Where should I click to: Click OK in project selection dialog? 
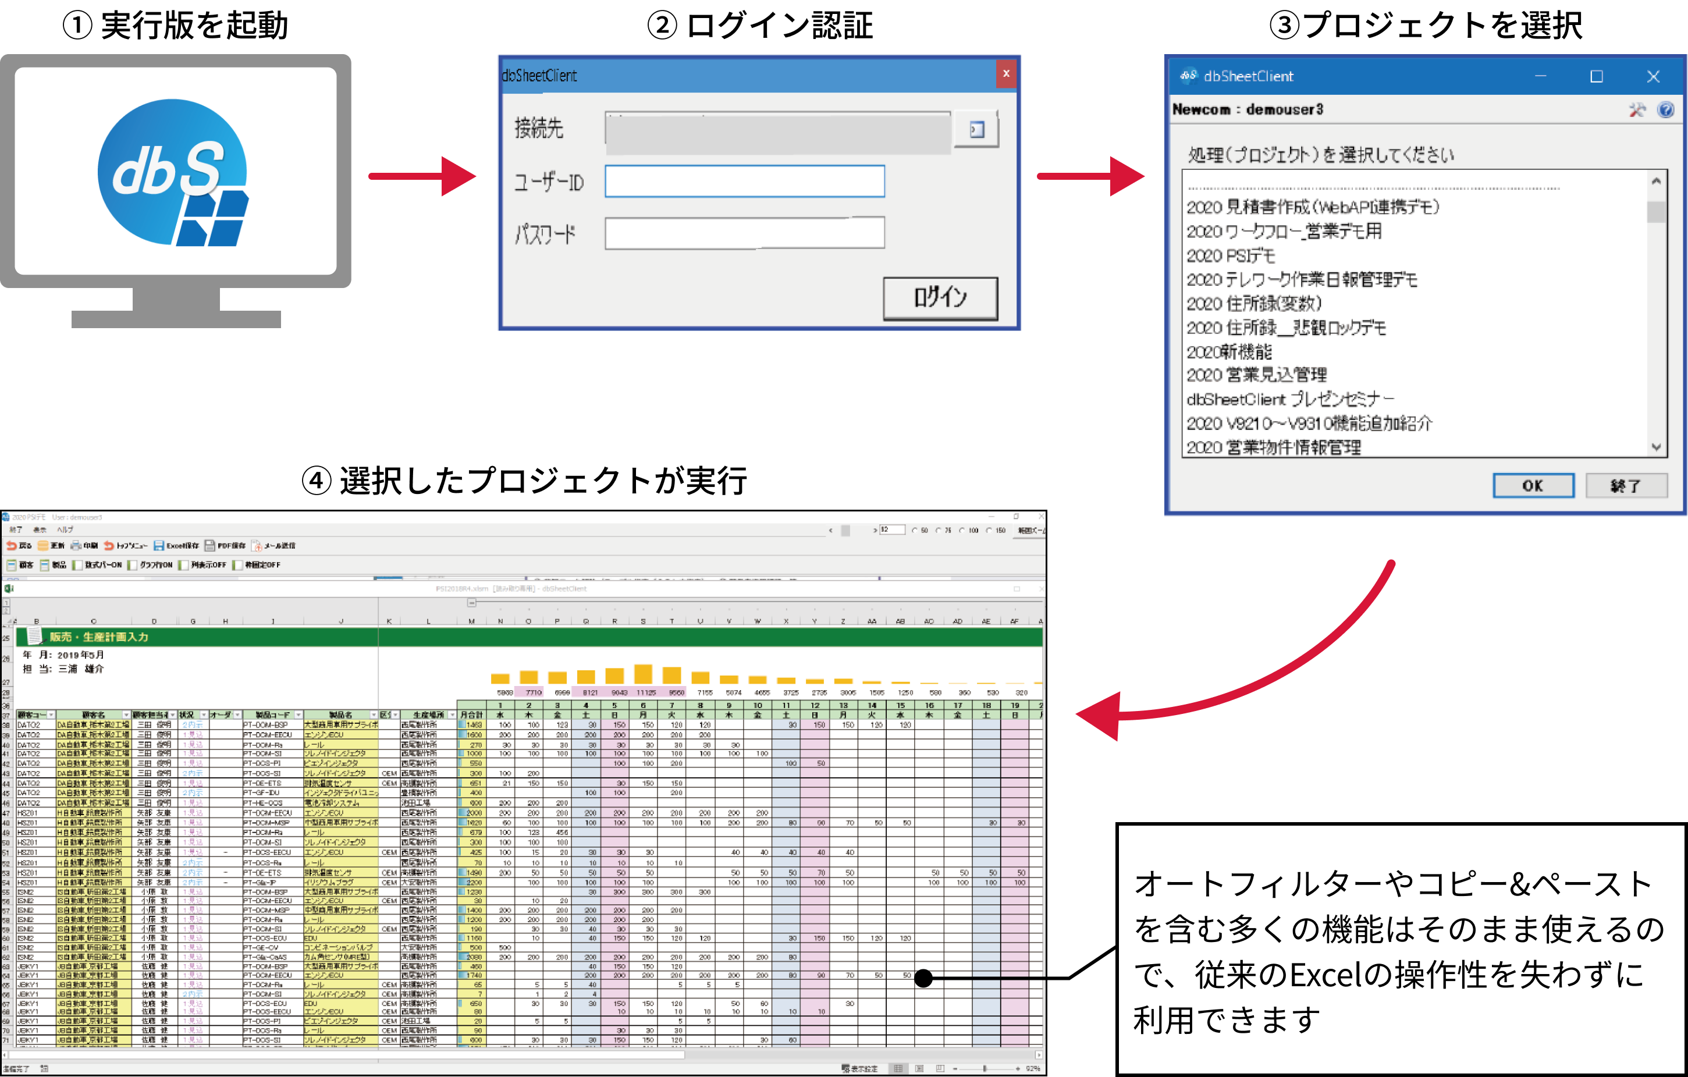1533,486
